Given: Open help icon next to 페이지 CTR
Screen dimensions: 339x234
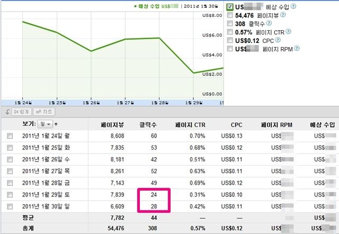Looking at the screenshot, I should (x=288, y=32).
